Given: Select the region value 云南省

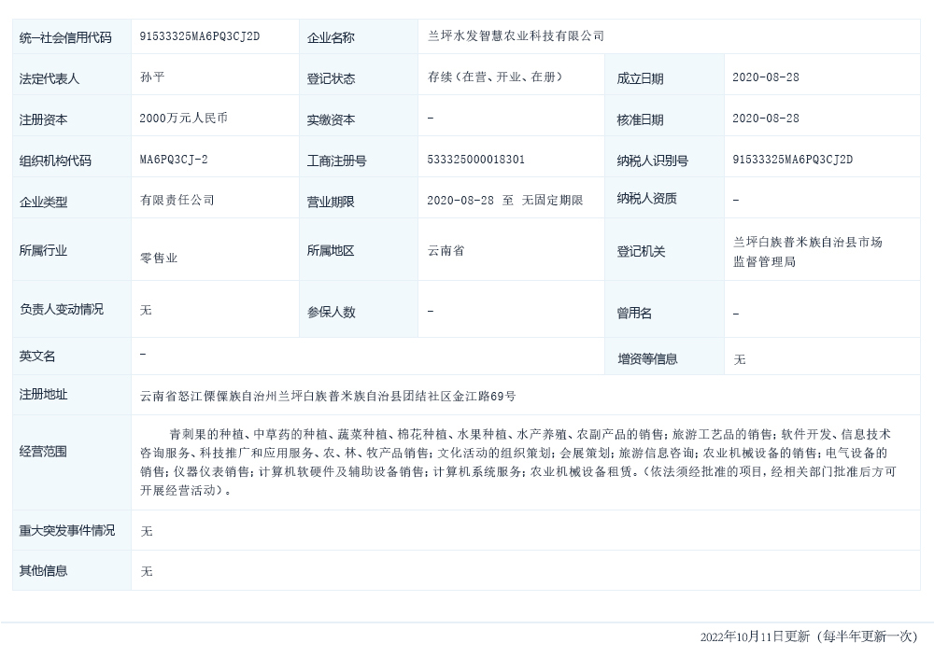Looking at the screenshot, I should 446,251.
